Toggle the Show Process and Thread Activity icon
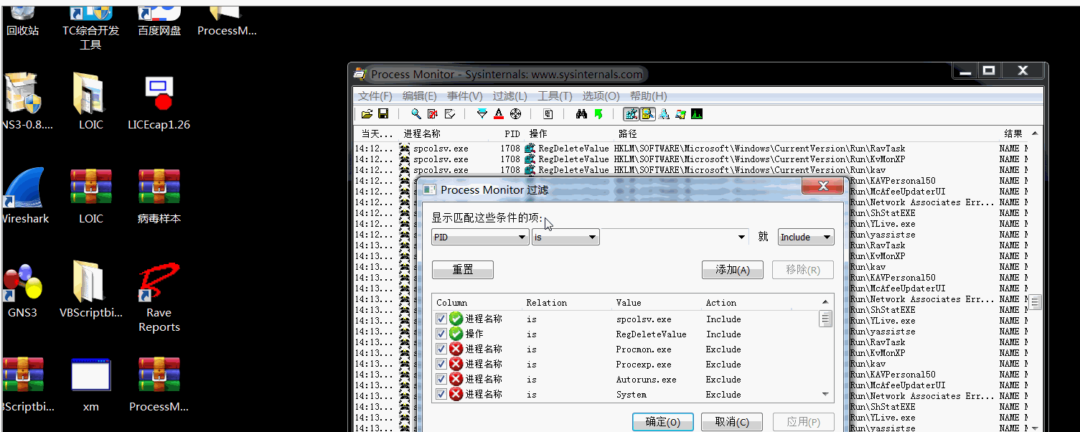 680,113
